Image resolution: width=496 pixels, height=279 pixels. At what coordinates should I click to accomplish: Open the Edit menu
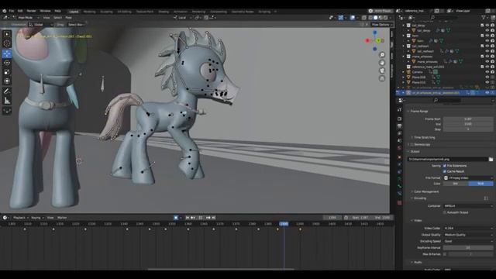coord(20,11)
